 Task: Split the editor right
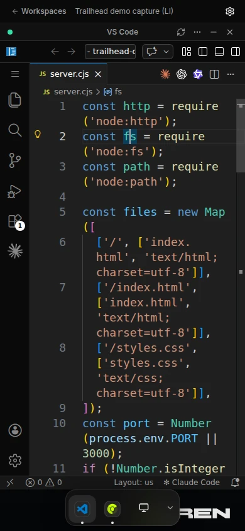click(214, 74)
